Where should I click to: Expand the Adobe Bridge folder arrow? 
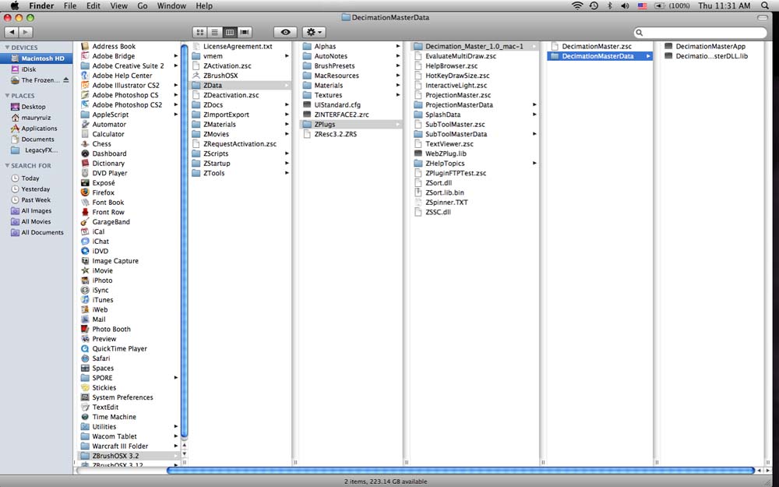coord(175,56)
